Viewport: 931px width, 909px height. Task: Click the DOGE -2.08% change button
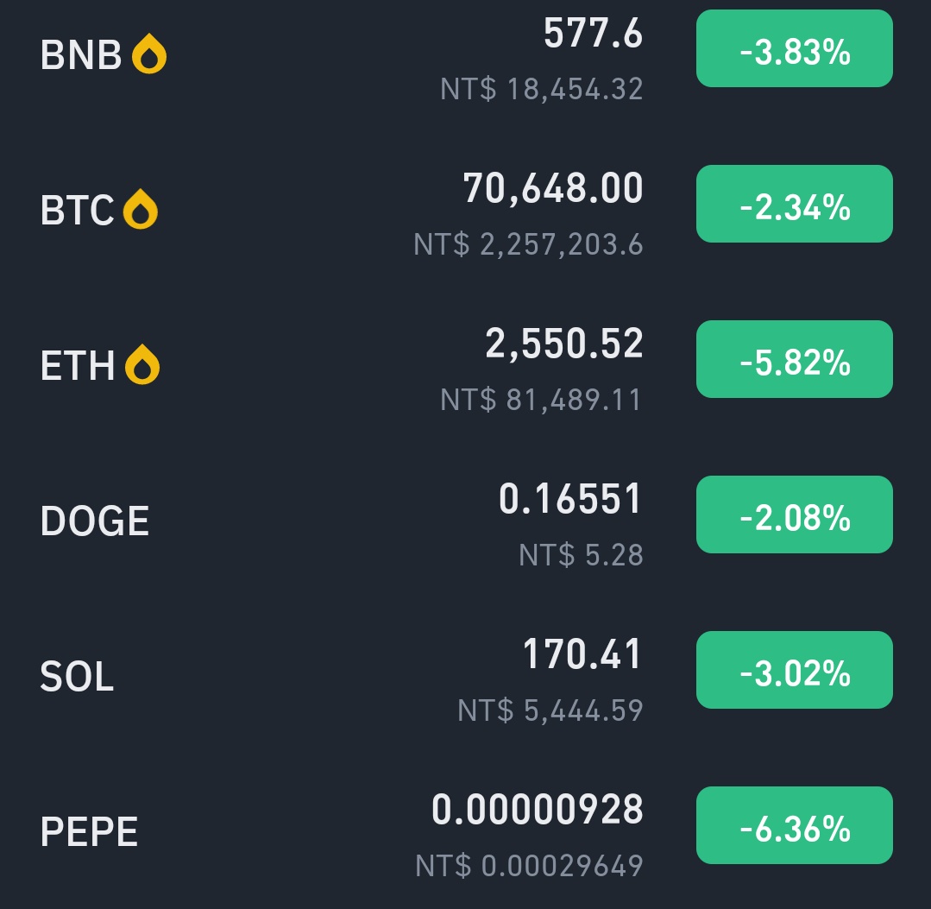tap(795, 514)
